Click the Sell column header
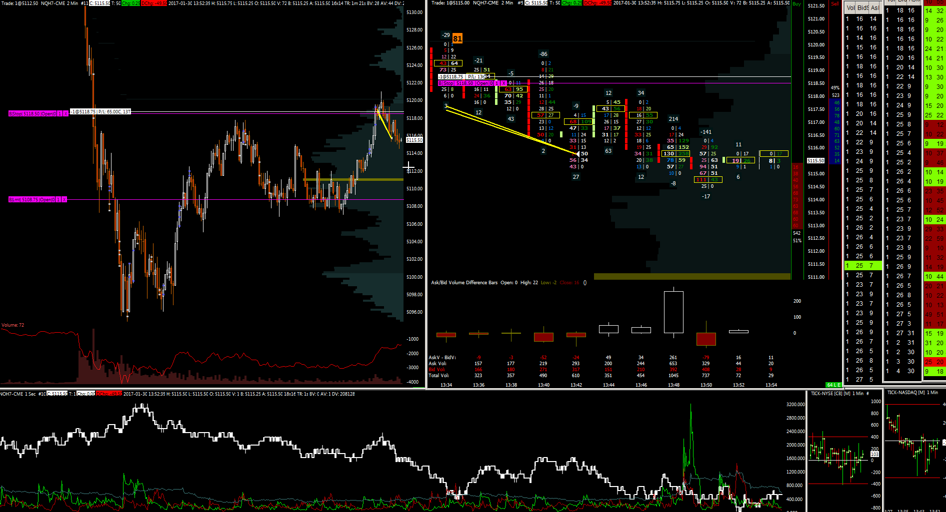The height and width of the screenshot is (512, 946). coord(835,4)
